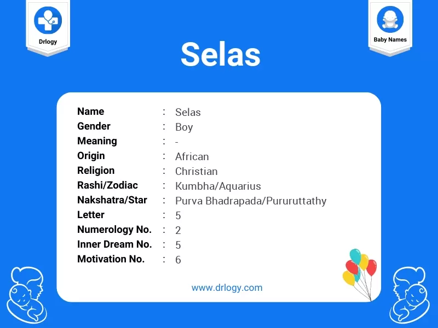The image size is (438, 328).
Task: Select the Origin value African
Action: [x=192, y=156]
